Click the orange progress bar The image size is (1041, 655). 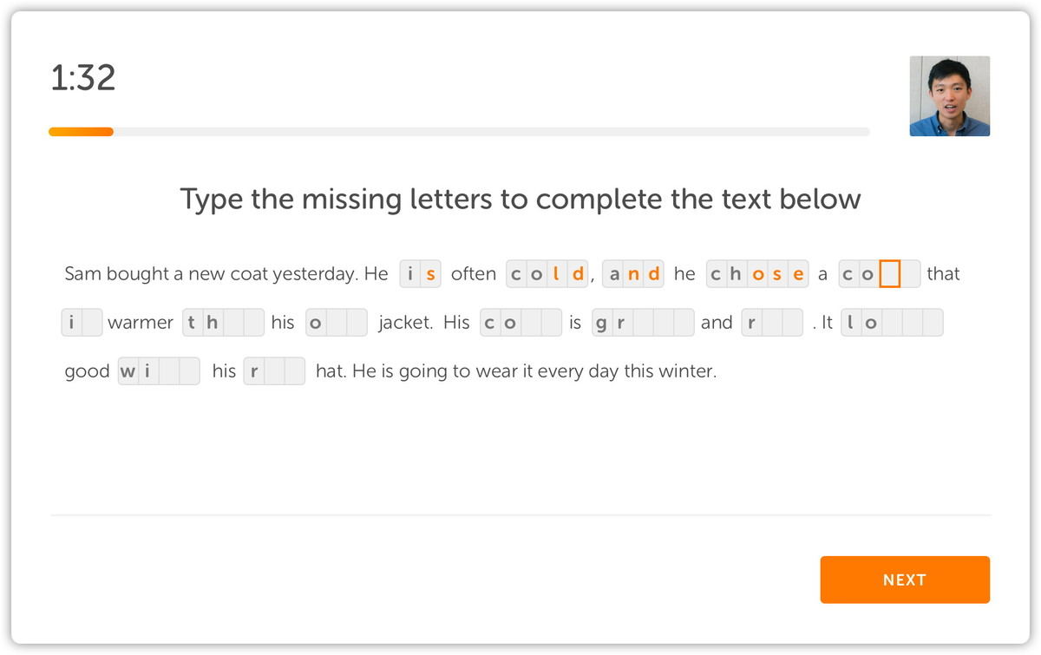point(81,132)
